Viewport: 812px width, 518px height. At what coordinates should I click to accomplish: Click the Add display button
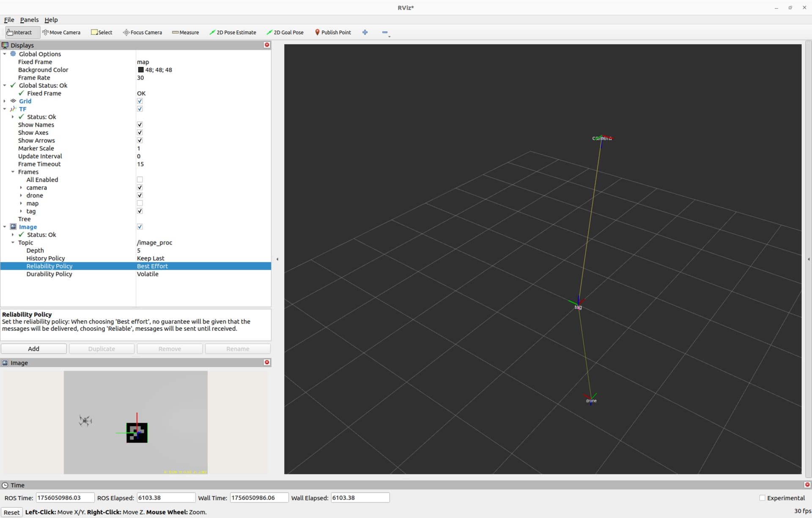tap(33, 349)
